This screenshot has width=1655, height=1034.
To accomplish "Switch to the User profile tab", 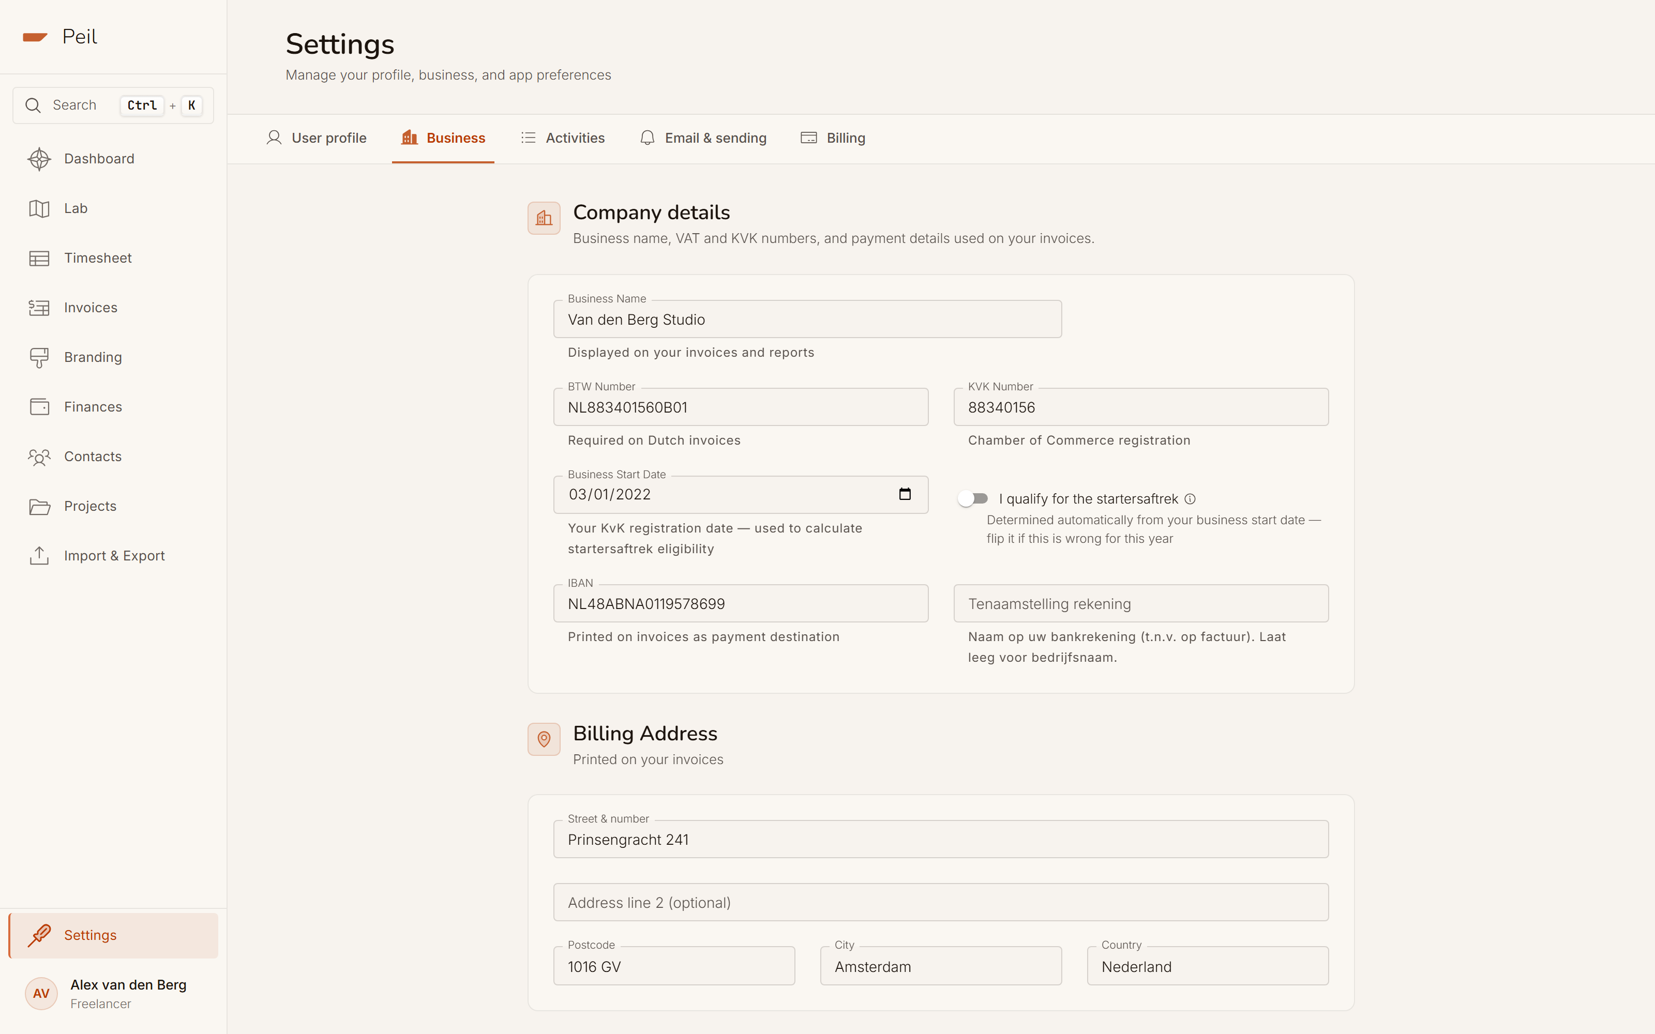I will [316, 138].
